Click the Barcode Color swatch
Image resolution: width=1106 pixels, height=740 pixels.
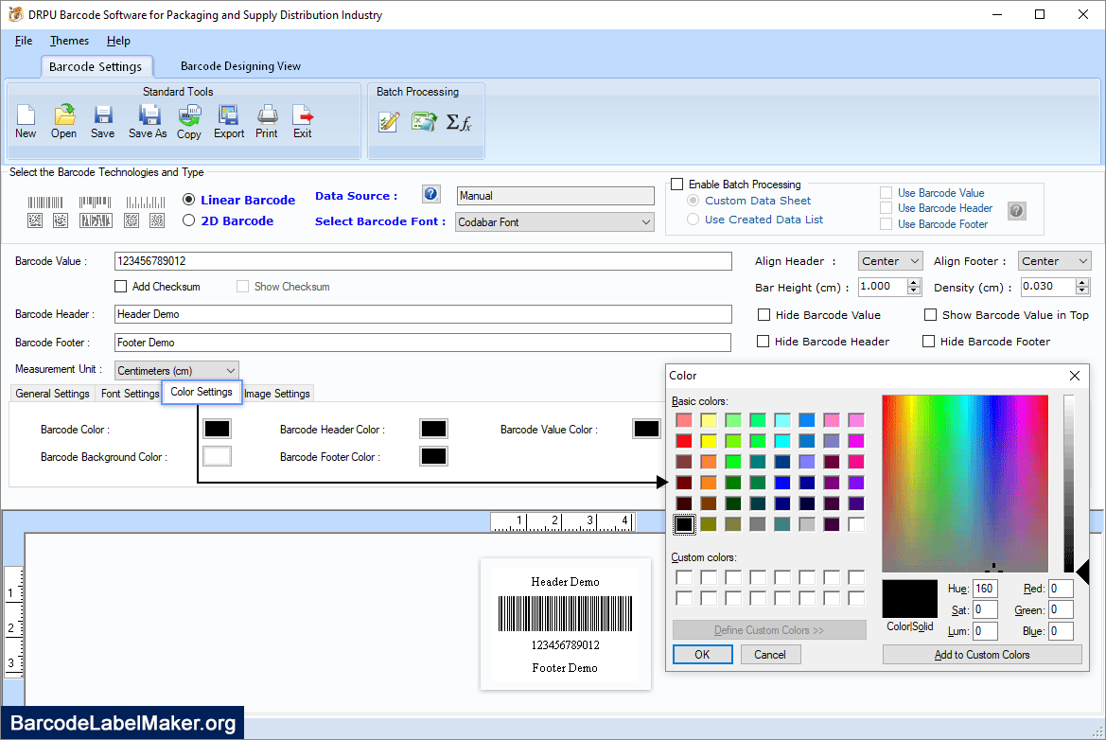click(x=217, y=429)
